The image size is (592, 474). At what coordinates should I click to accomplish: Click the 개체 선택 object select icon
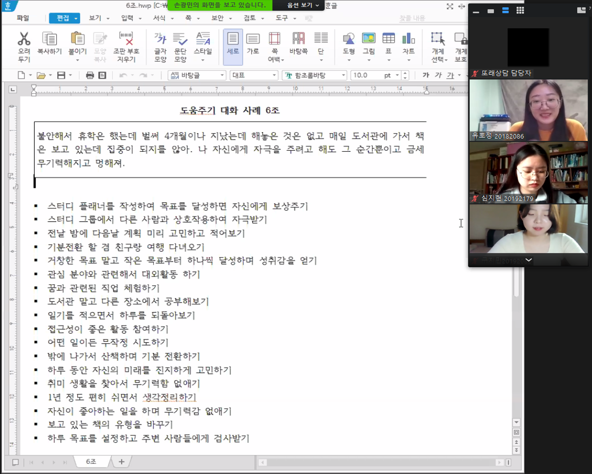tap(438, 39)
